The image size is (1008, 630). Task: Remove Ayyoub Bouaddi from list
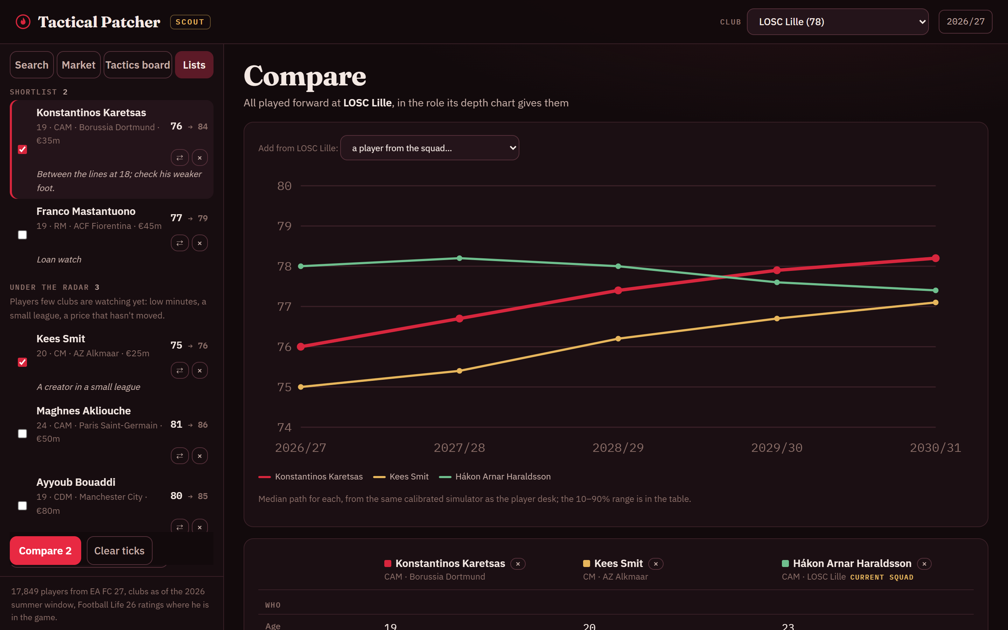[x=199, y=526]
